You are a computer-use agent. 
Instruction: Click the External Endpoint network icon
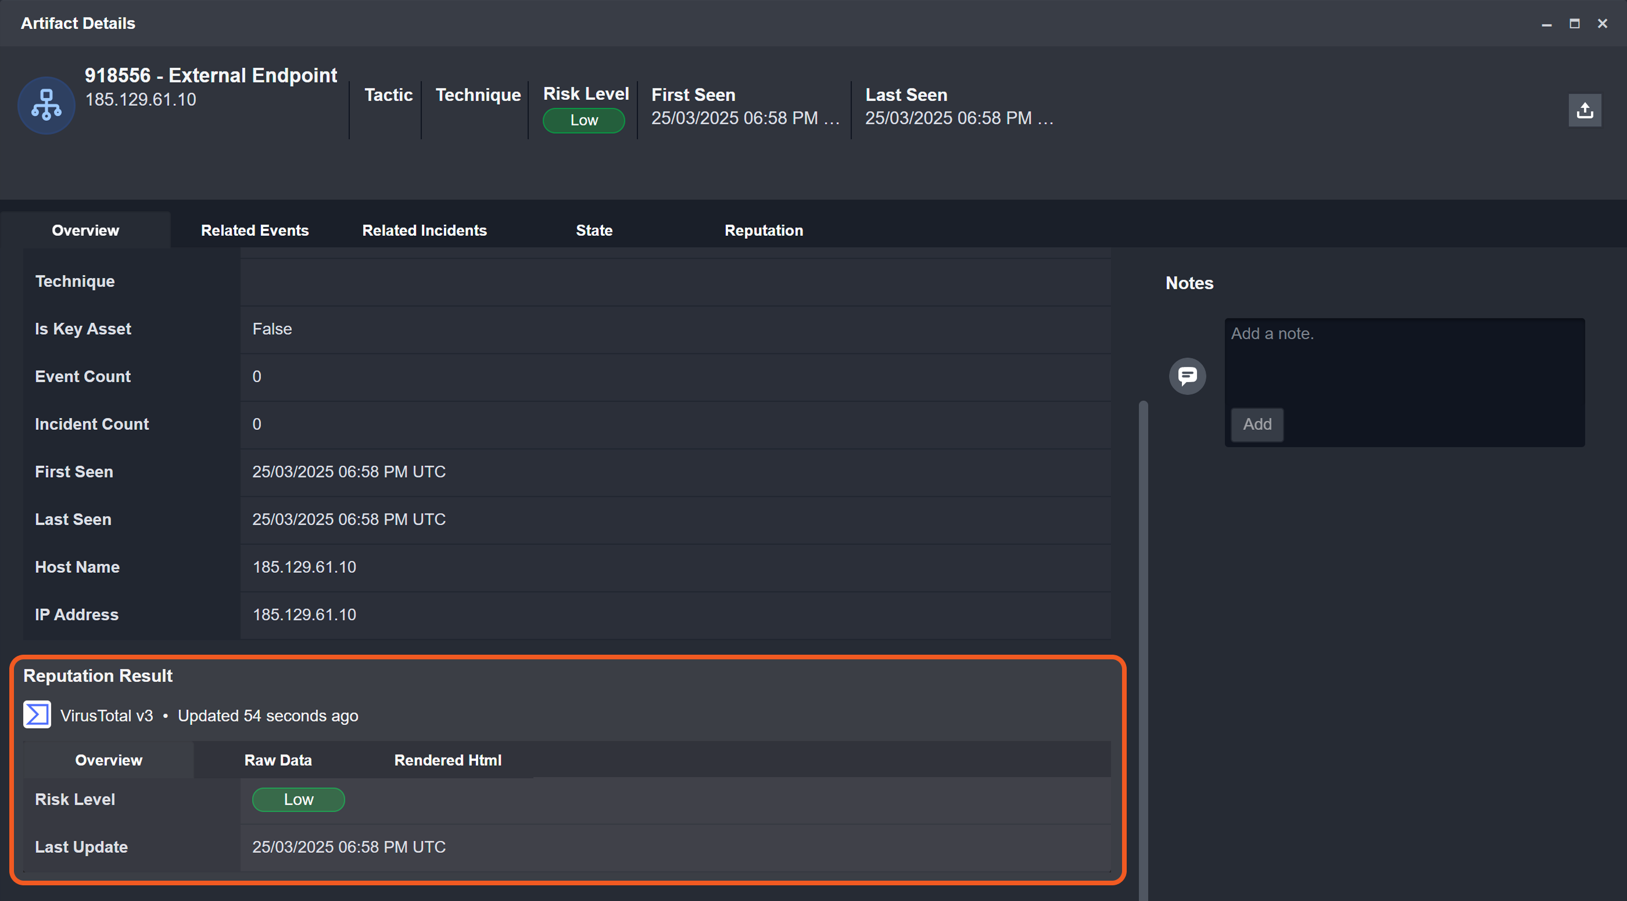coord(46,105)
